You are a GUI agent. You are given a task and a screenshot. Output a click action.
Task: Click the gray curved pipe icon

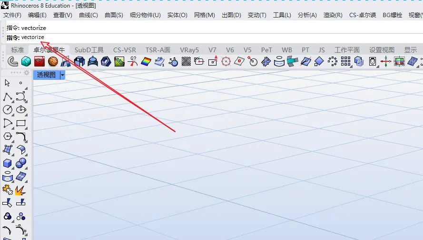[x=13, y=61]
